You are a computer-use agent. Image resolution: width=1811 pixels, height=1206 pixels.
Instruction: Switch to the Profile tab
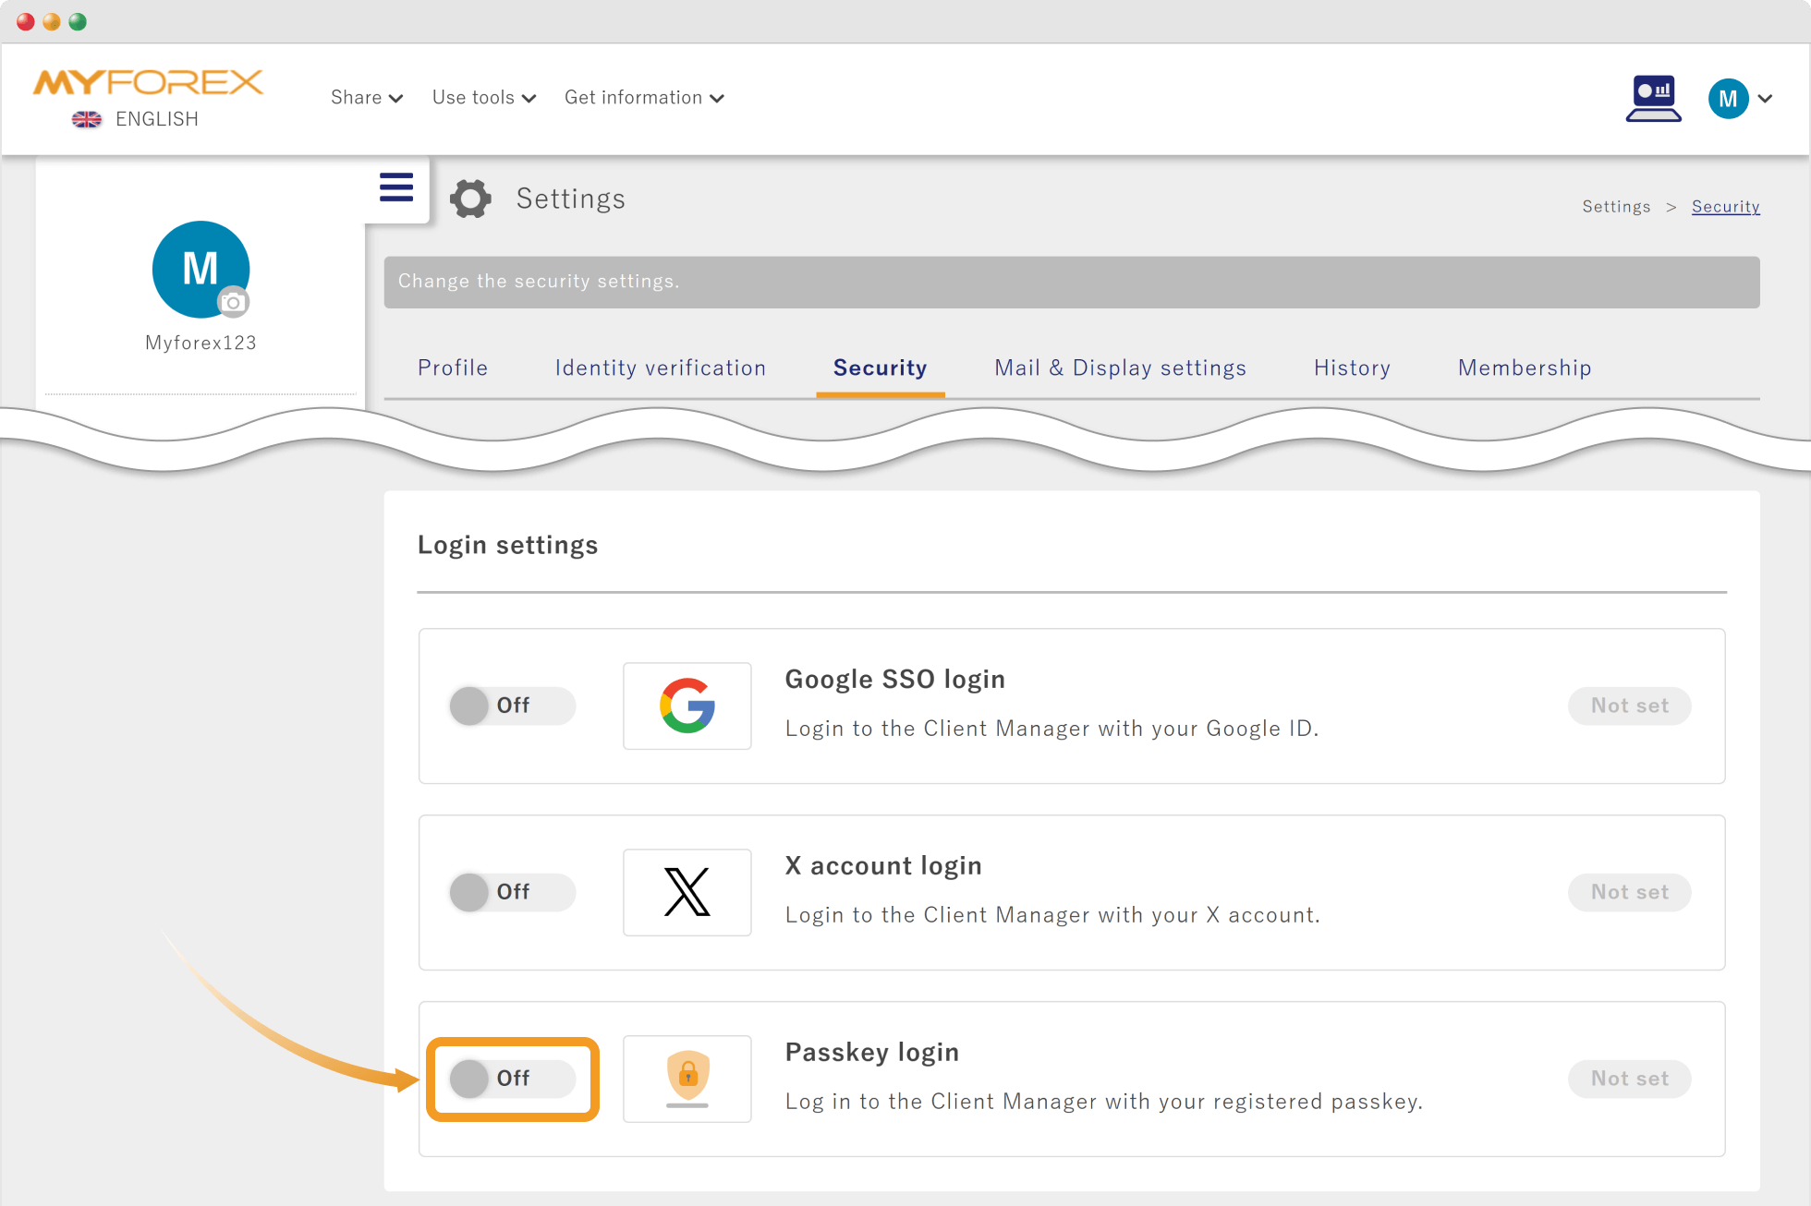453,368
